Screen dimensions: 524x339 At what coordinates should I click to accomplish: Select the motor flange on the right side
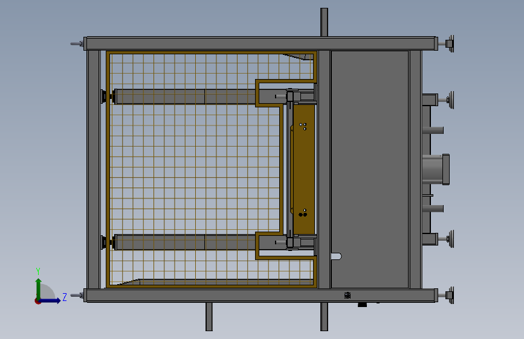click(x=446, y=169)
